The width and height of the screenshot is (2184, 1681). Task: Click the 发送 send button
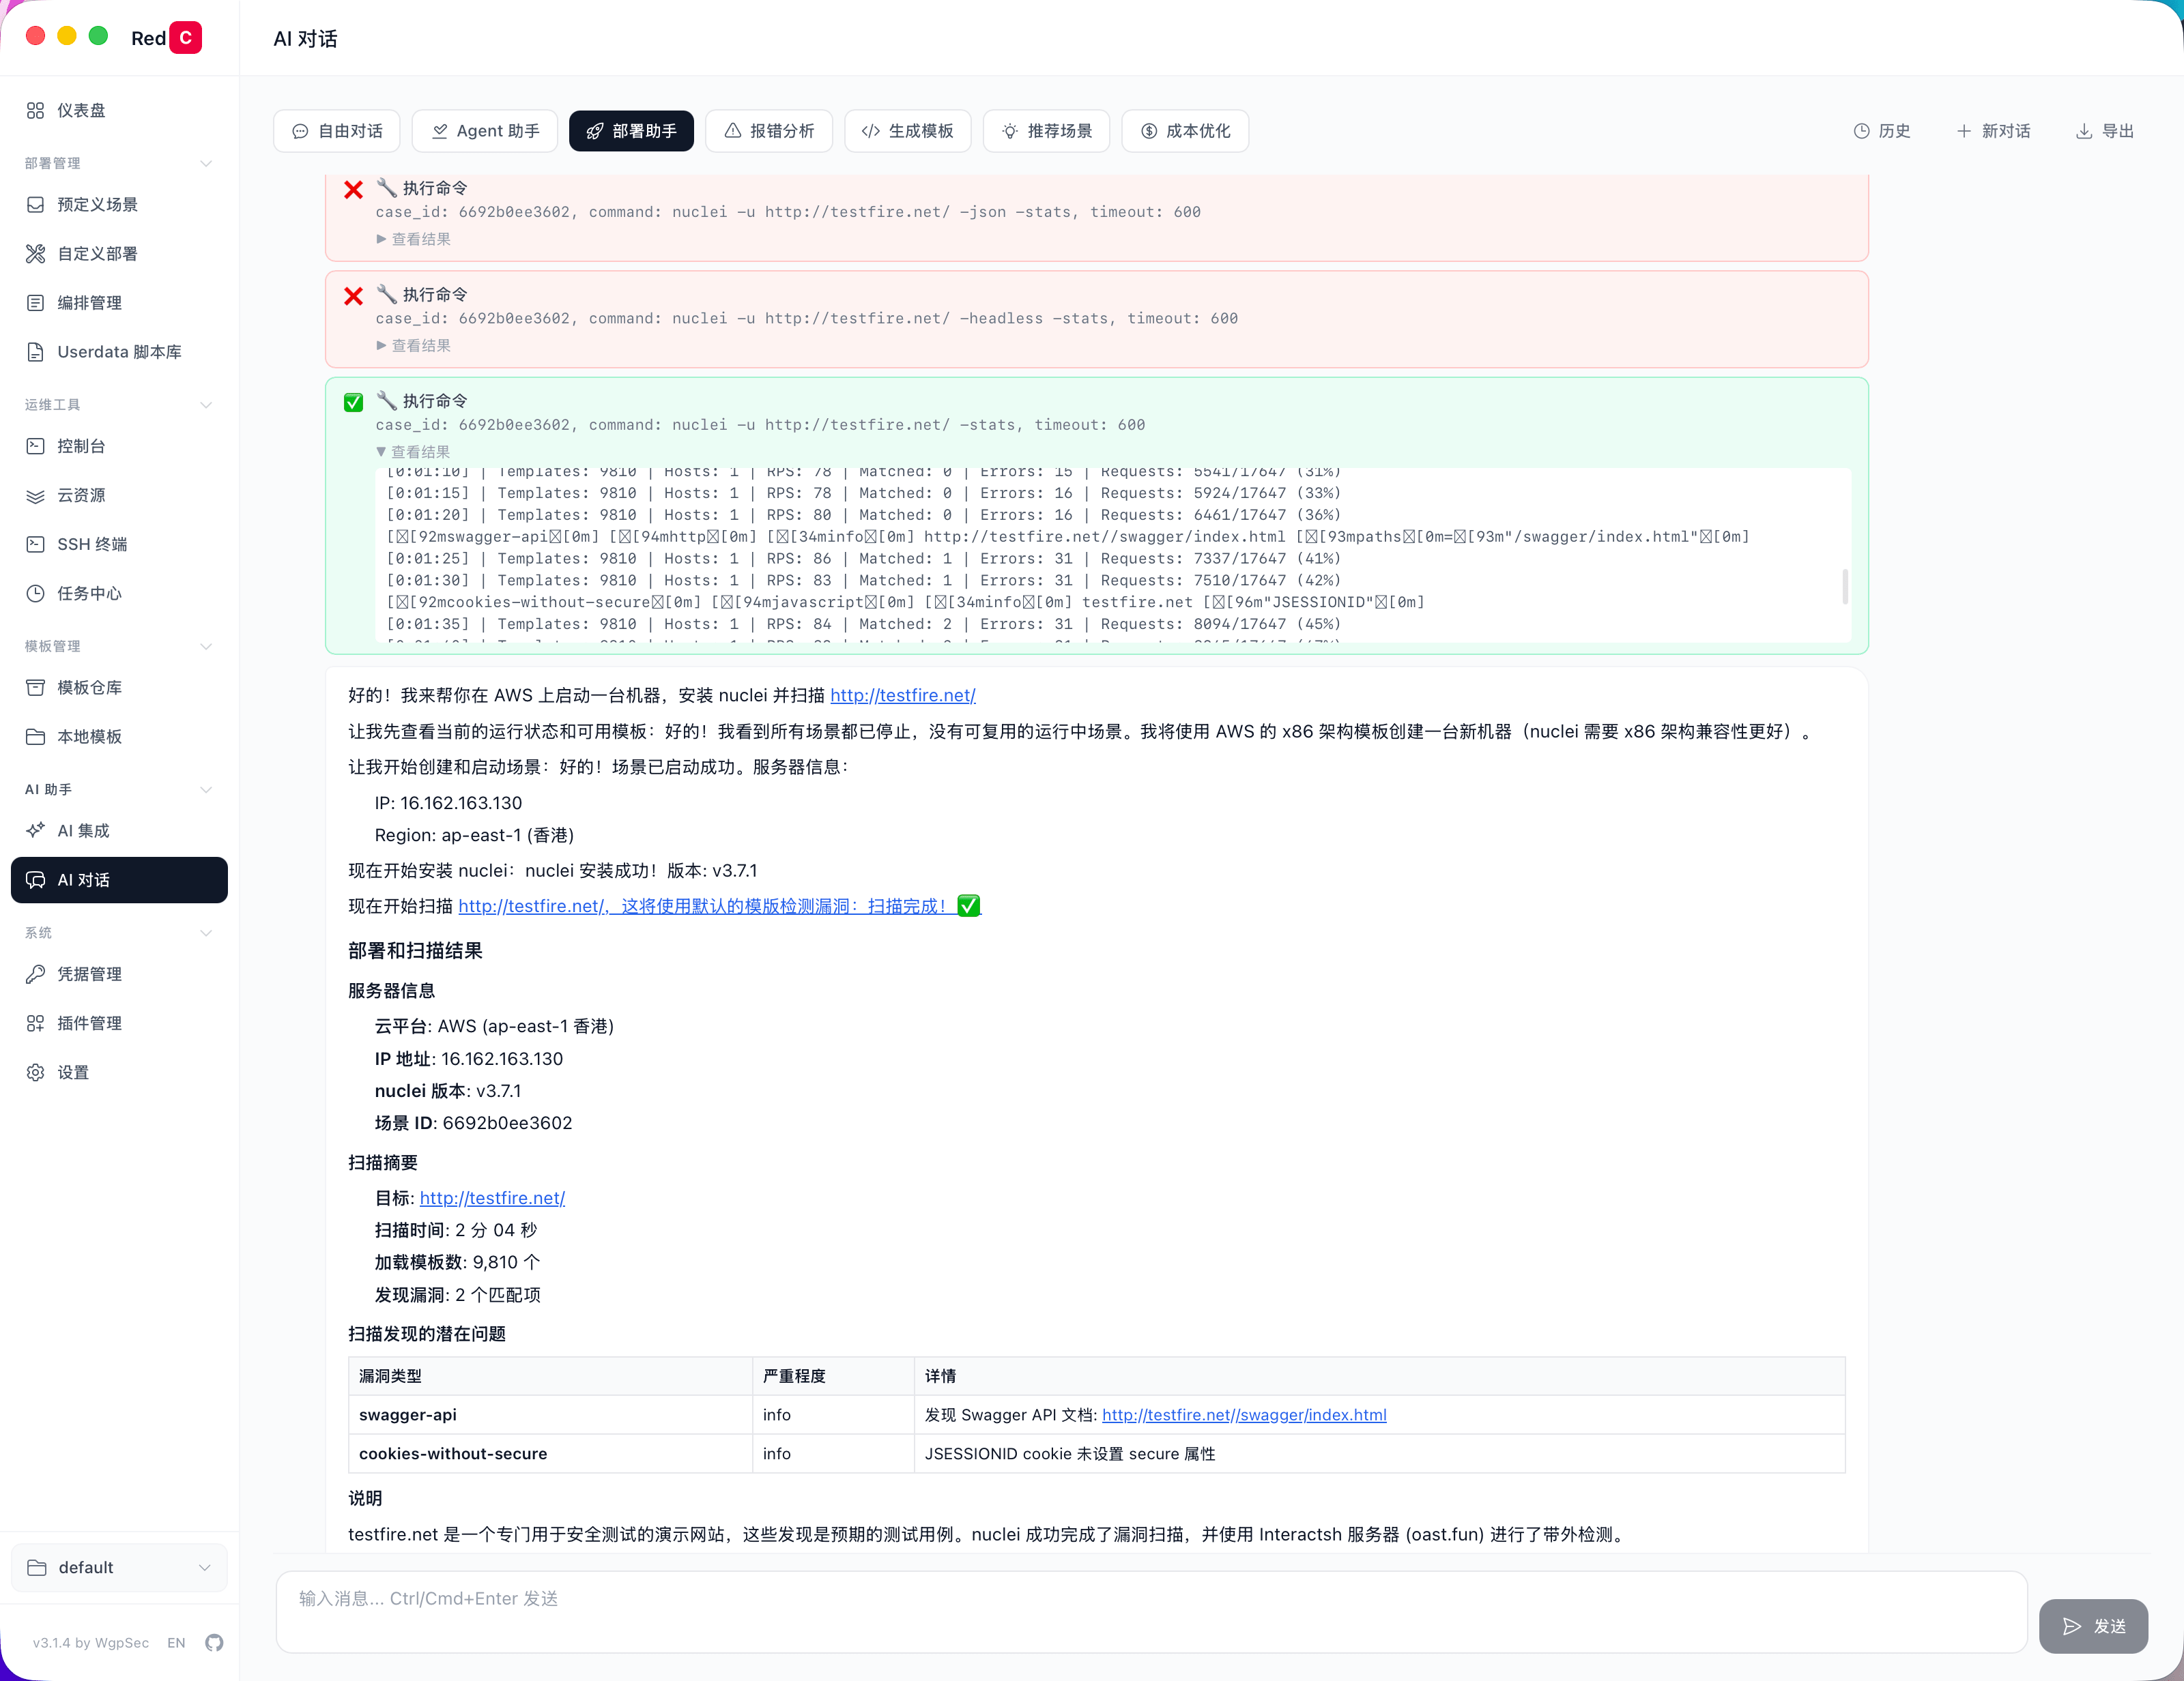point(2093,1626)
